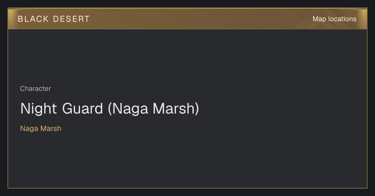The image size is (375, 196).
Task: Click the gold header banner background
Action: point(187,19)
